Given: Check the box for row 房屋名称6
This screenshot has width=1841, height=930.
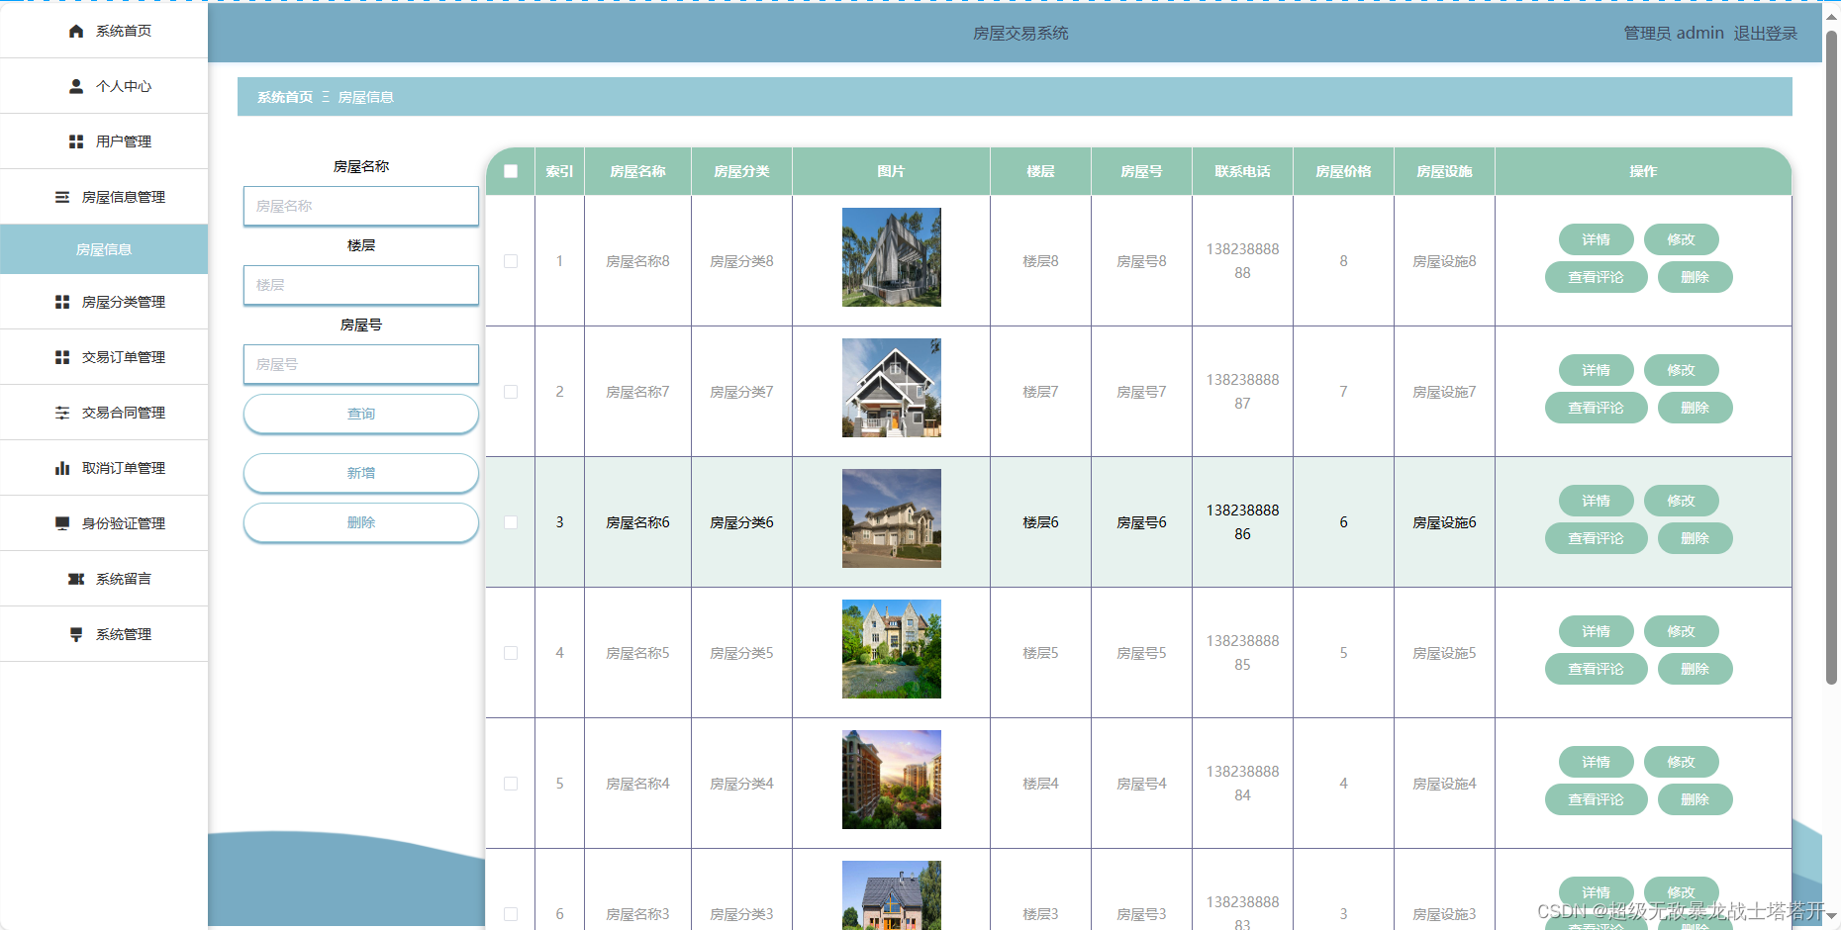Looking at the screenshot, I should 511,522.
